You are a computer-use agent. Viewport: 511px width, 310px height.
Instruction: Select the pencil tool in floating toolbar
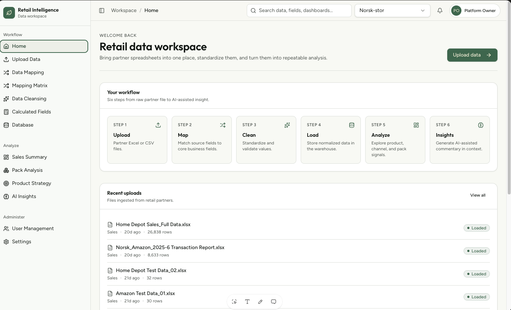click(260, 302)
